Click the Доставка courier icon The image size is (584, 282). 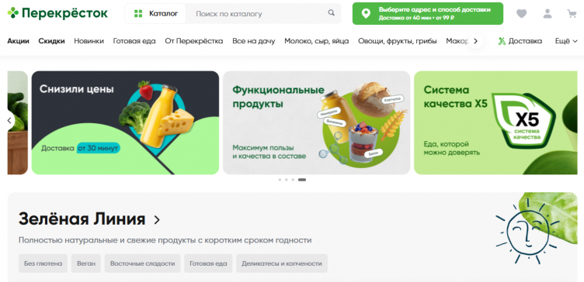502,41
